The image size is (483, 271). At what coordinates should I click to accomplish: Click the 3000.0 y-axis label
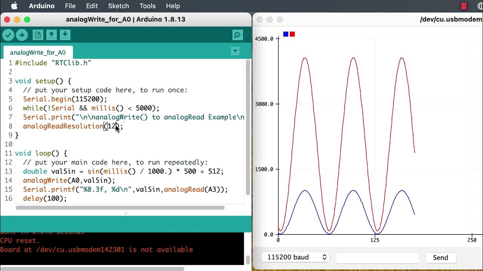coord(264,104)
